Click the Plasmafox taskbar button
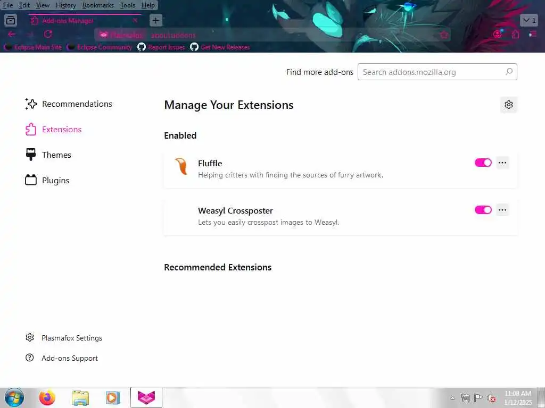This screenshot has height=408, width=545. 146,397
